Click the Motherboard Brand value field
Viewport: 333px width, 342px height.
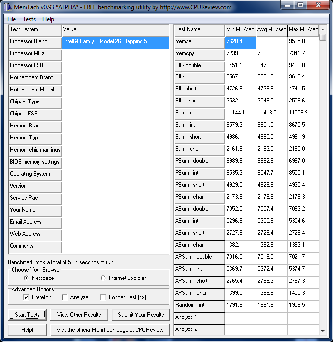click(x=115, y=79)
